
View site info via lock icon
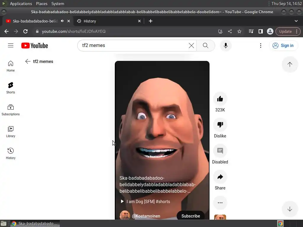[x=37, y=31]
